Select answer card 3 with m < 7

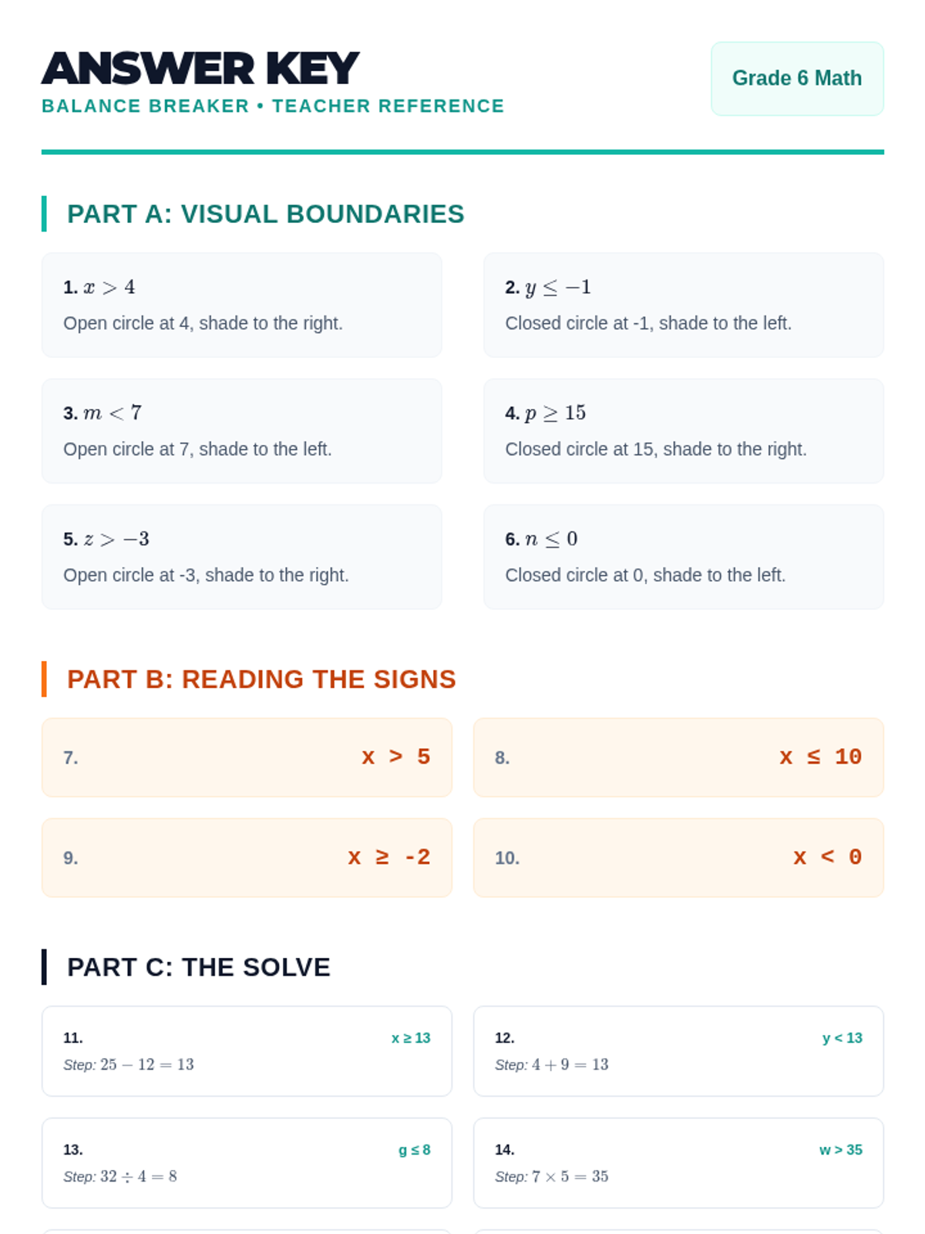click(x=241, y=431)
